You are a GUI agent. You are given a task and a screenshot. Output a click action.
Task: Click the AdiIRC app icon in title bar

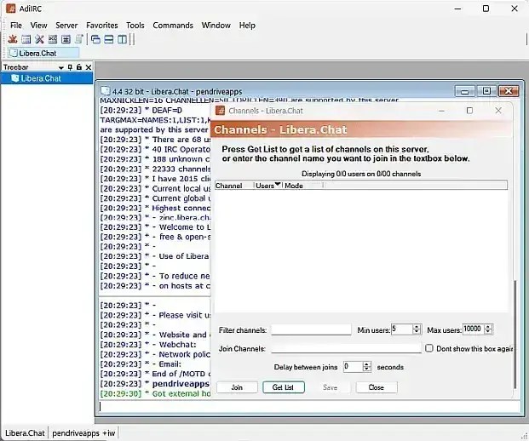click(11, 9)
